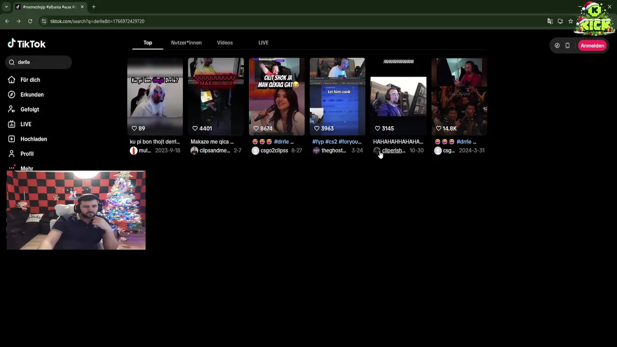The height and width of the screenshot is (347, 617).
Task: Reload the page in browser
Action: click(x=30, y=21)
